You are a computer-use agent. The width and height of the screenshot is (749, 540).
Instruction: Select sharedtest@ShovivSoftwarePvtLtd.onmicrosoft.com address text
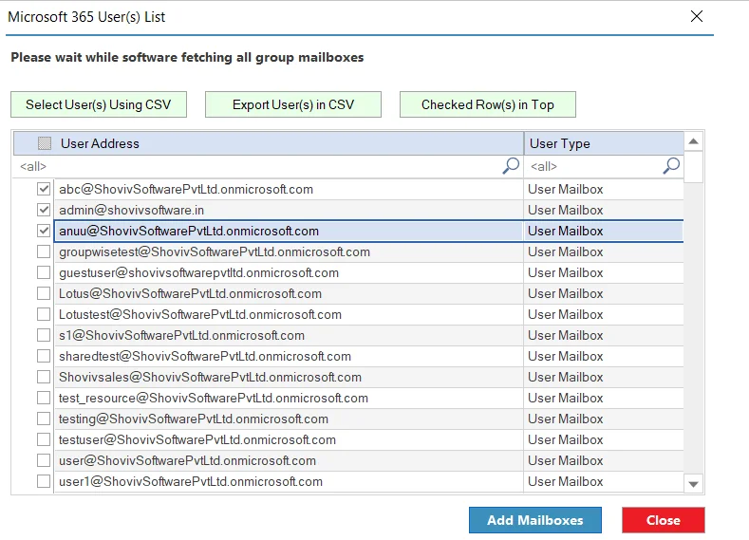coord(205,356)
